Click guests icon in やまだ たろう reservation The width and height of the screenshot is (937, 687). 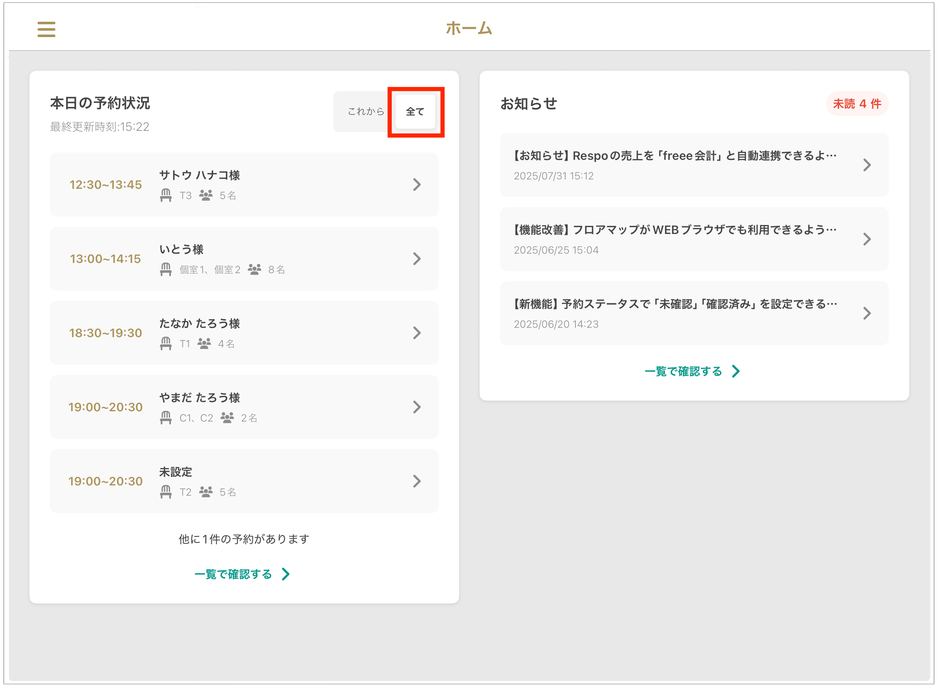click(227, 418)
